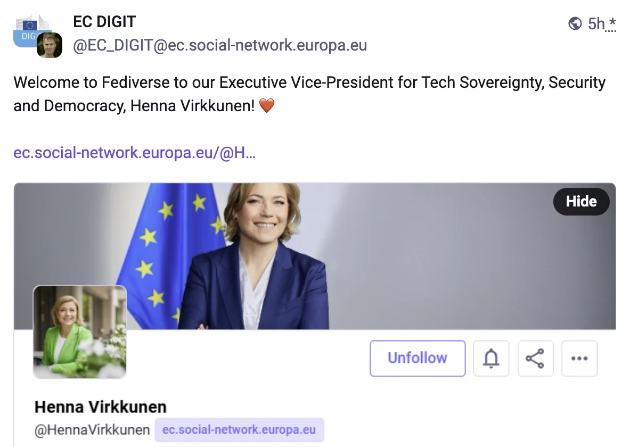Click the share icon on profile card
The height and width of the screenshot is (447, 622).
535,358
